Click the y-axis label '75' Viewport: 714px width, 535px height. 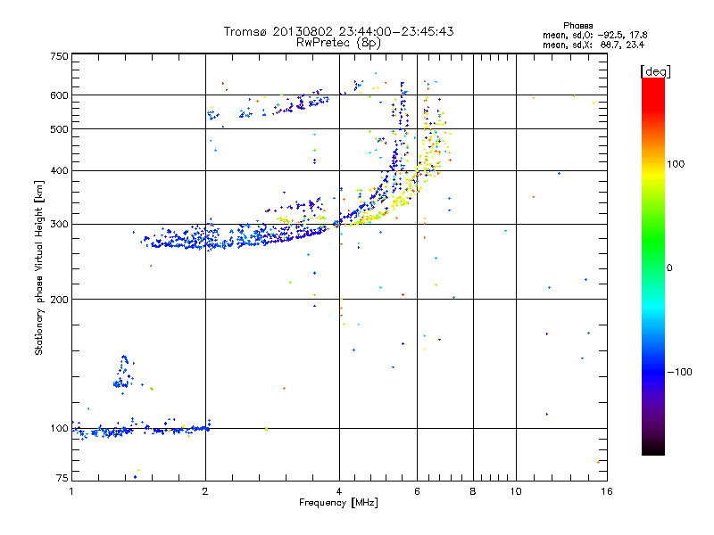[x=62, y=478]
